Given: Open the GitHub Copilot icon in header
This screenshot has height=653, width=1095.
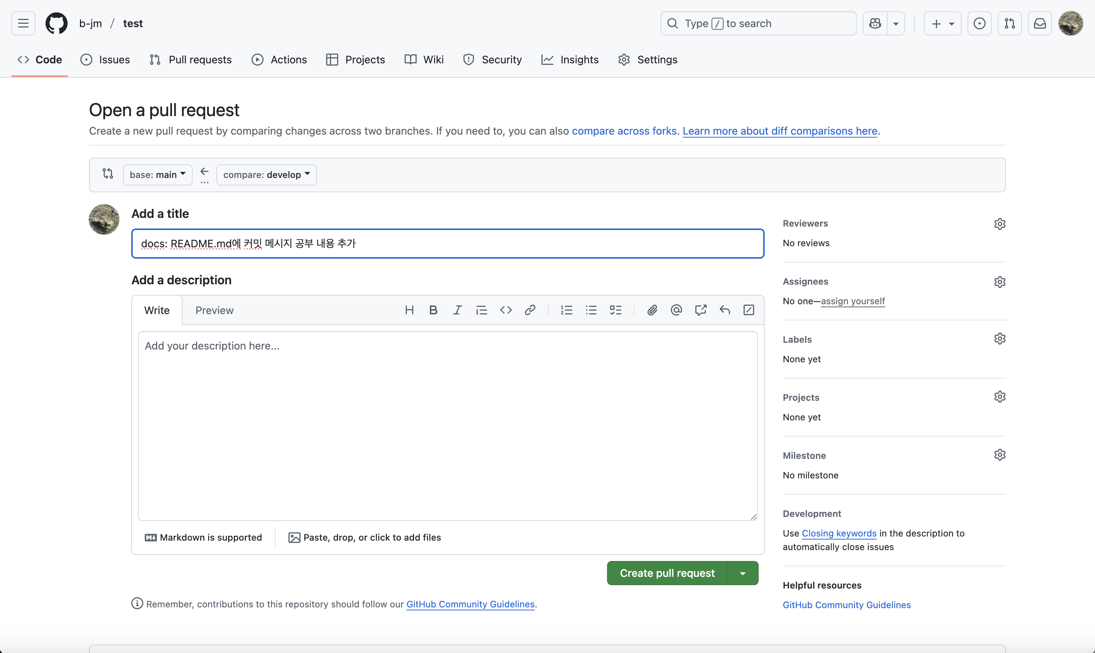Looking at the screenshot, I should 875,23.
